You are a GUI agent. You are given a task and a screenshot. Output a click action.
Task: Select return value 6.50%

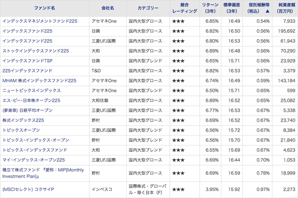(x=212, y=90)
